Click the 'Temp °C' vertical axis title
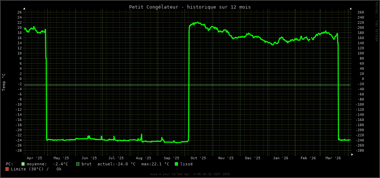The width and height of the screenshot is (380, 178). coord(4,82)
